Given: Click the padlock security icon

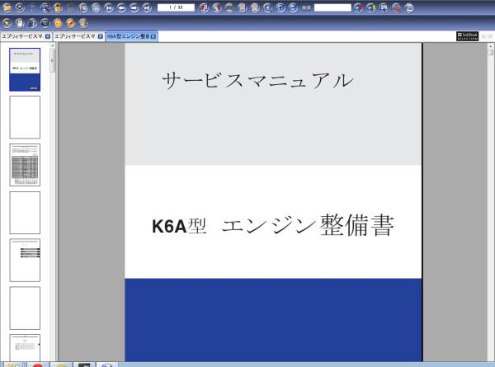Looking at the screenshot, I should click(x=58, y=7).
